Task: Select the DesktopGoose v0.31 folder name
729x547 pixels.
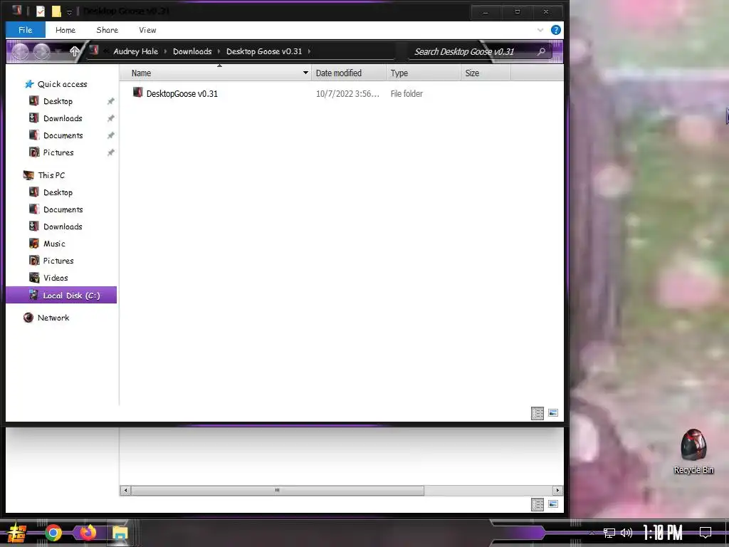Action: 182,94
